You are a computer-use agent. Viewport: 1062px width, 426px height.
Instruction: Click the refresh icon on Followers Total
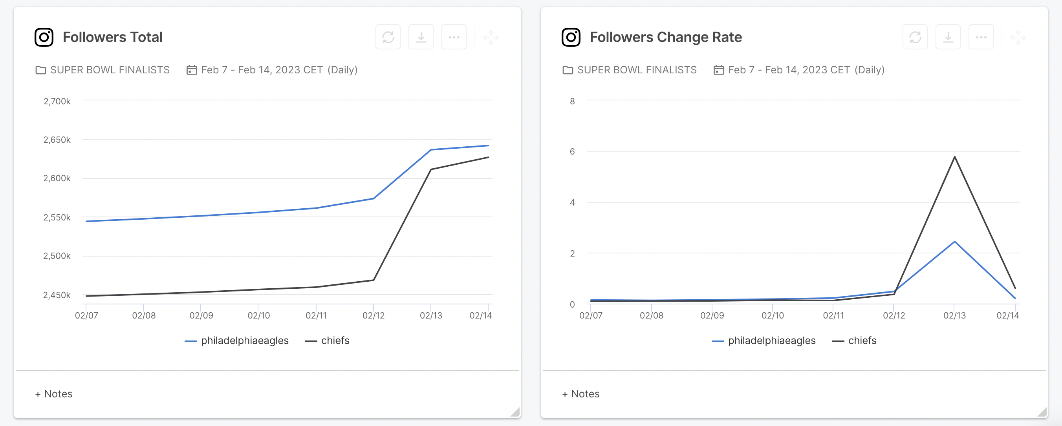389,36
